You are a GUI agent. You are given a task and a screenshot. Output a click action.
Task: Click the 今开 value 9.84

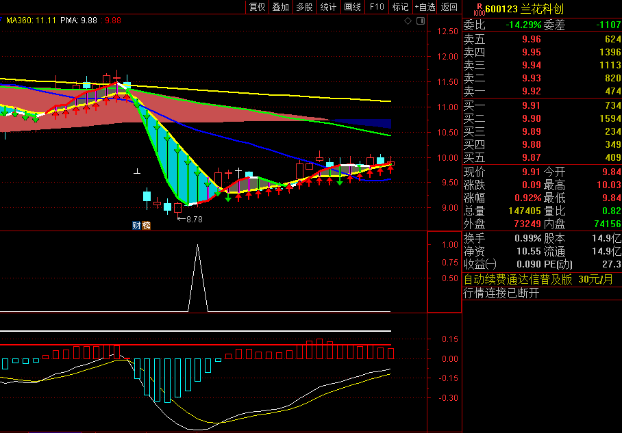click(x=611, y=172)
